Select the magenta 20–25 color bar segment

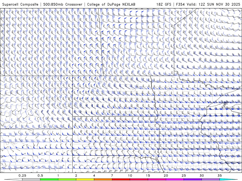coord(175,179)
